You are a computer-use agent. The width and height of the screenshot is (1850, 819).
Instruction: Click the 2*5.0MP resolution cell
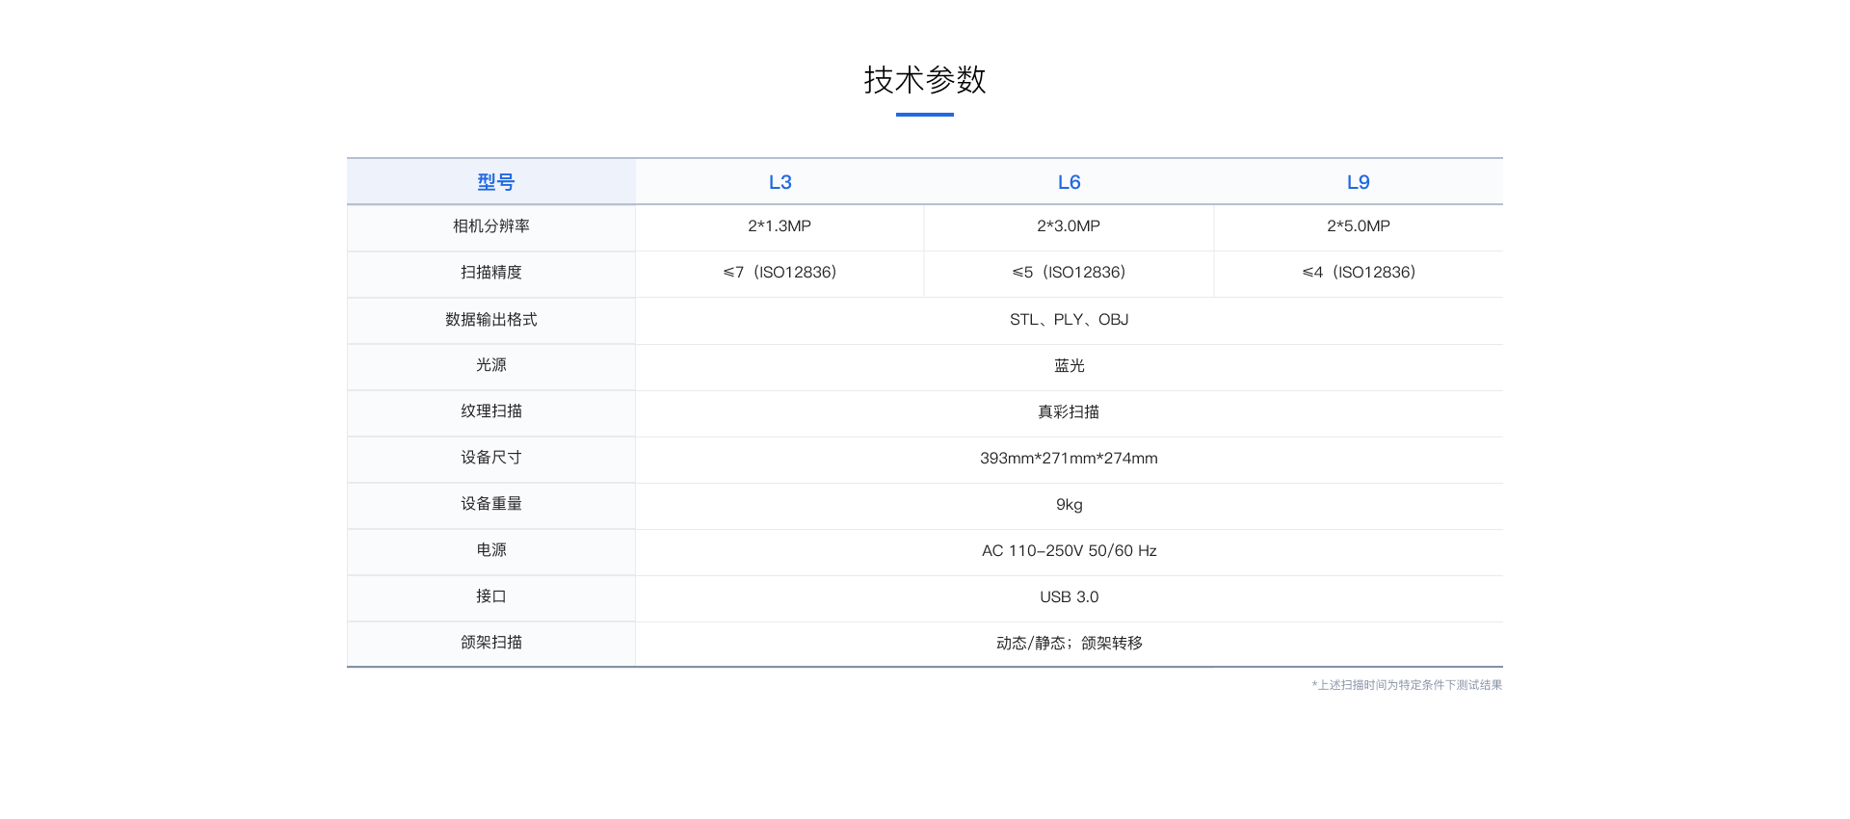coord(1358,226)
